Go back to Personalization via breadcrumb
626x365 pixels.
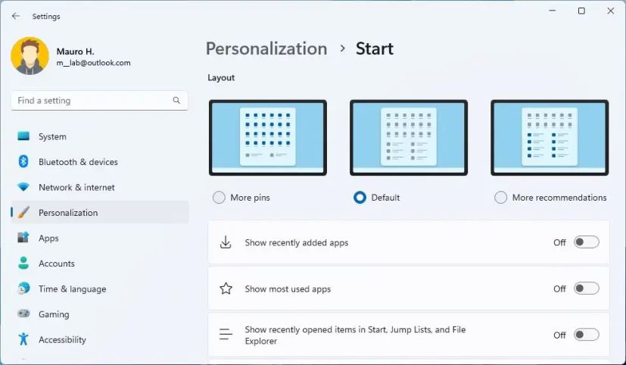click(266, 48)
